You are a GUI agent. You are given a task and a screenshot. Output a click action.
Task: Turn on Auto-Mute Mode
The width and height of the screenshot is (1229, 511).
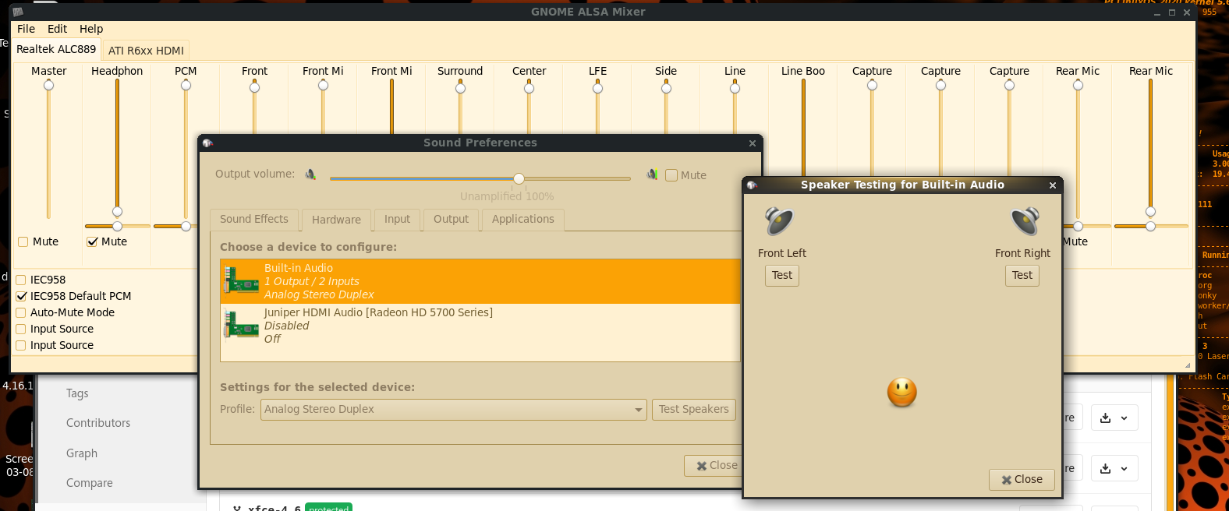point(22,312)
